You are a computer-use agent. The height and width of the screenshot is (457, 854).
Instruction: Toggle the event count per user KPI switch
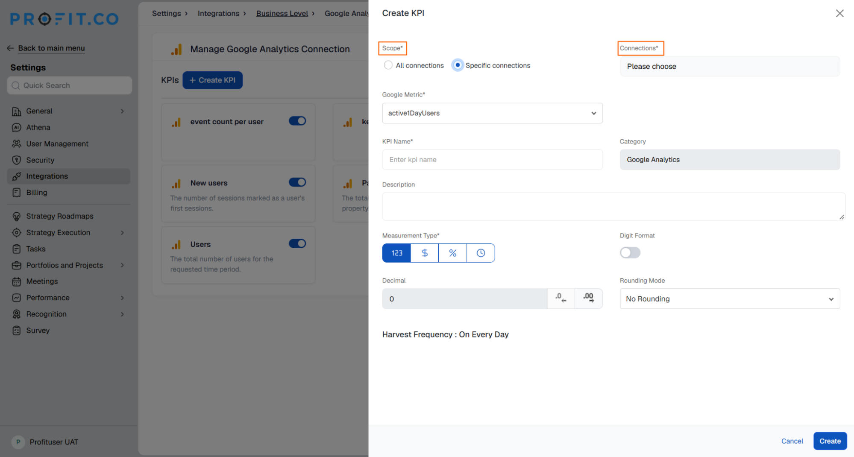tap(297, 121)
